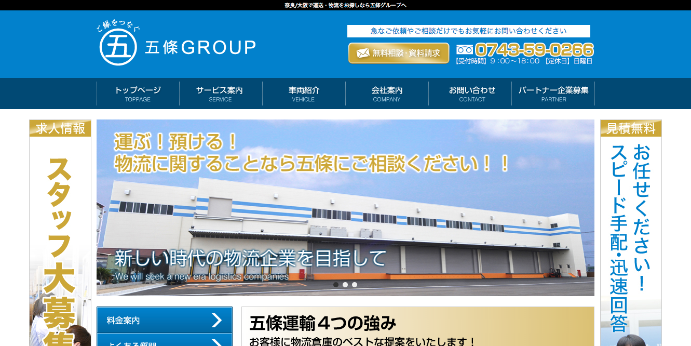This screenshot has height=346, width=691.
Task: Click the 無料相談・資料請求 button
Action: [399, 53]
